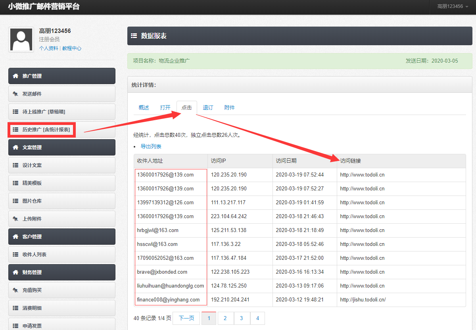This screenshot has height=330, width=476.
Task: Click IP address 192.210.204.241
Action: click(230, 300)
